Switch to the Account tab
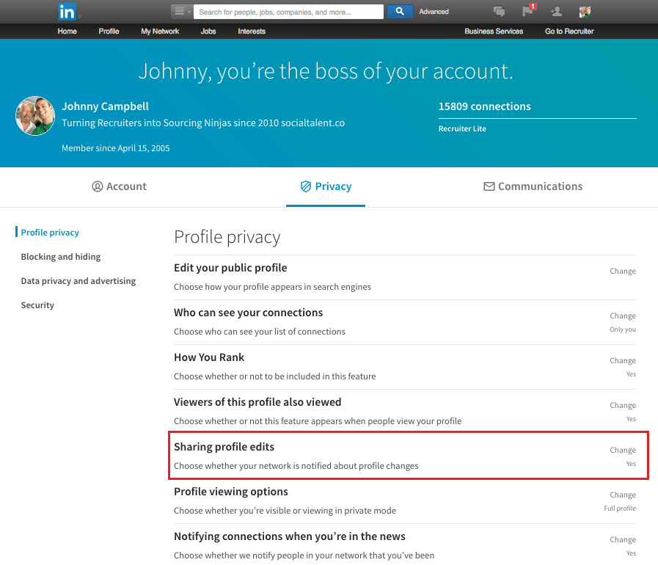 point(119,186)
